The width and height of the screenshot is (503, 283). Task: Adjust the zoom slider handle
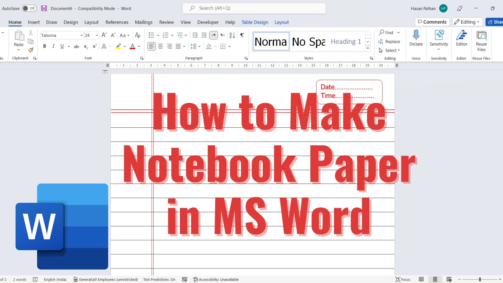[480, 279]
